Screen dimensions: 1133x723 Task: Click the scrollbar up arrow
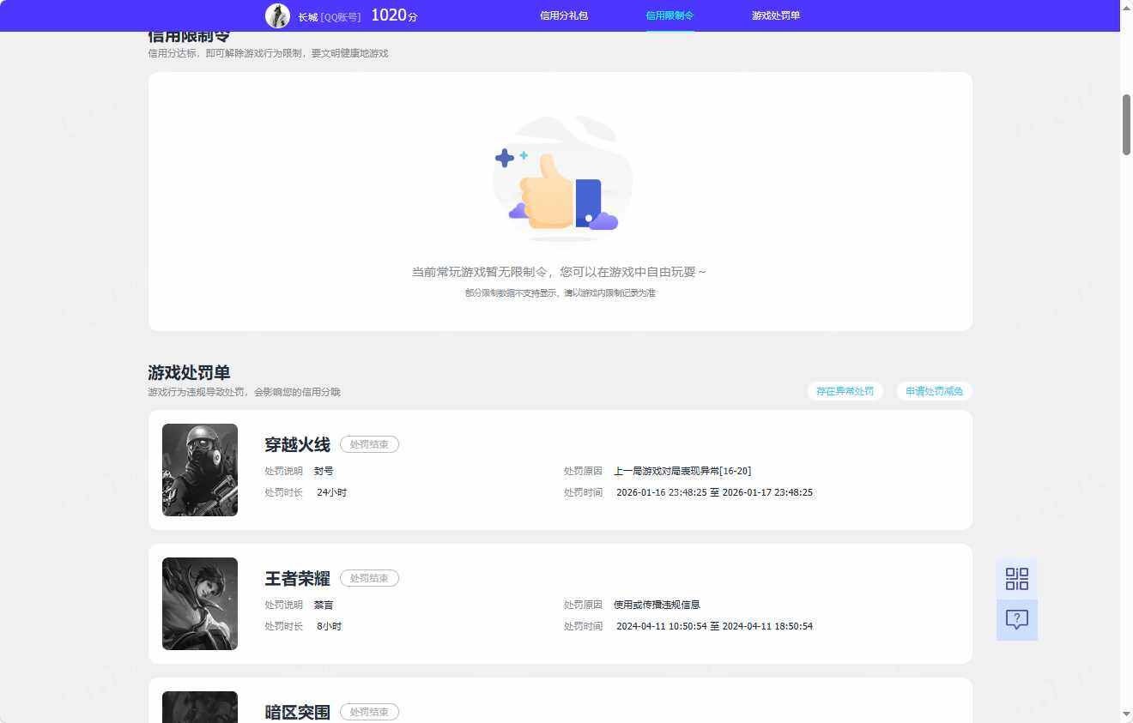pos(1126,7)
